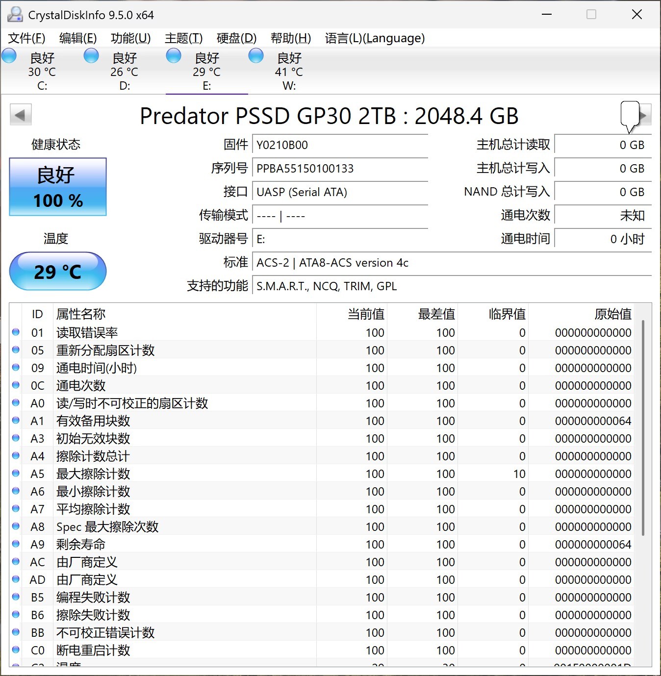Click the CrystalDiskInfo app icon in title bar
661x676 pixels.
tap(15, 15)
